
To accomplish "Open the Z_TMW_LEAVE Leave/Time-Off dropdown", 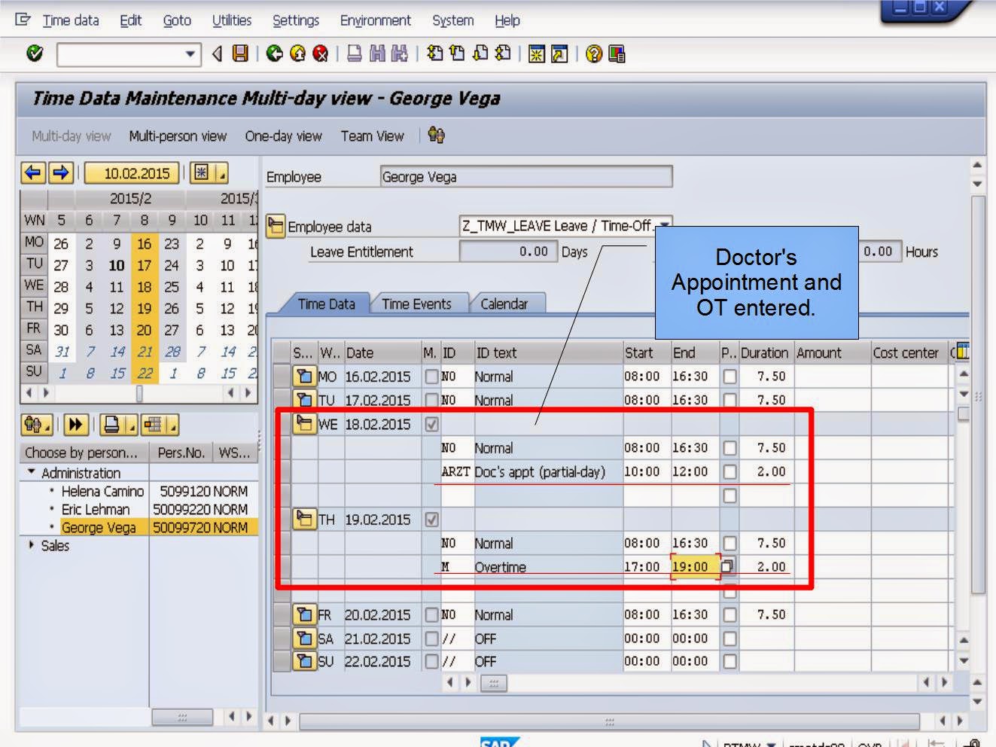I will point(664,225).
